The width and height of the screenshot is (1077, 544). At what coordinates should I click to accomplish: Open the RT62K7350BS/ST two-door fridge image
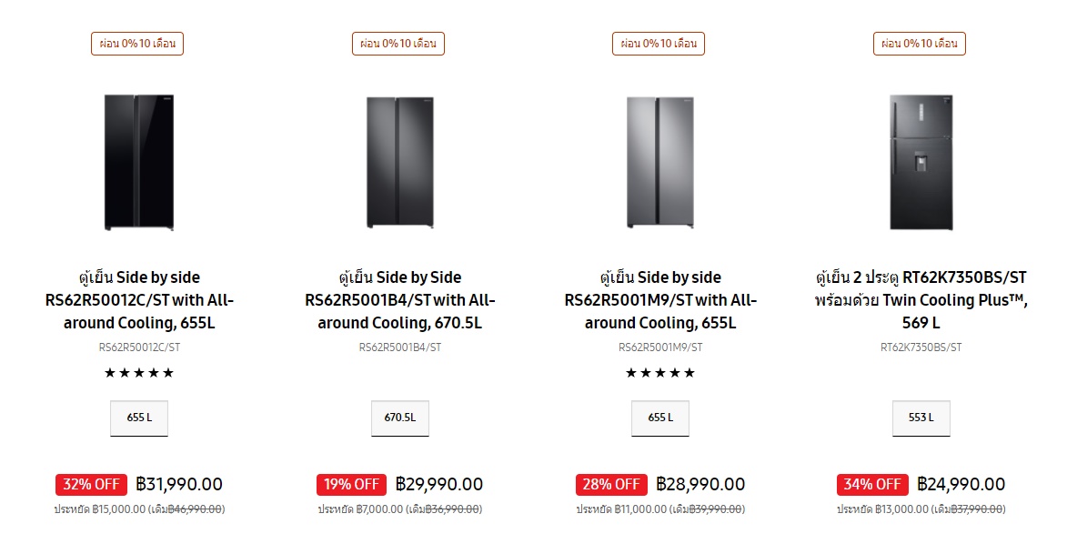(921, 162)
